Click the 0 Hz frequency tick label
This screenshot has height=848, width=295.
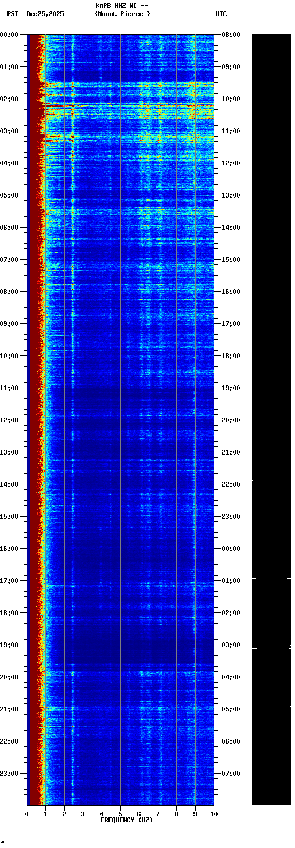(x=27, y=814)
